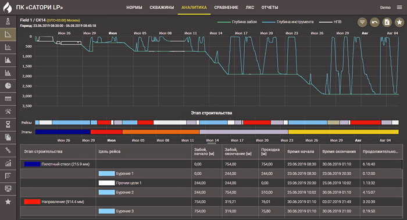Open the drilling rig sidebar icon

(8, 21)
